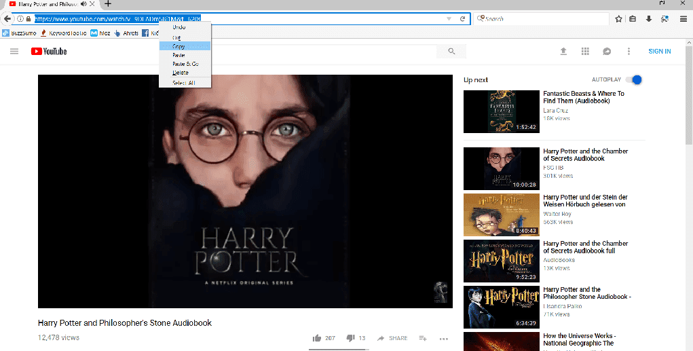Choose Undo in the context menu
693x351 pixels.
pyautogui.click(x=185, y=27)
